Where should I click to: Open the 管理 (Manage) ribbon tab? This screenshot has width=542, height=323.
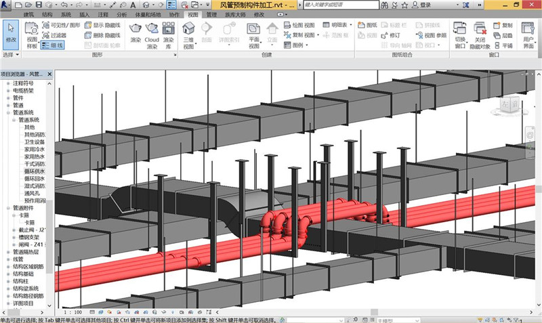pos(212,14)
